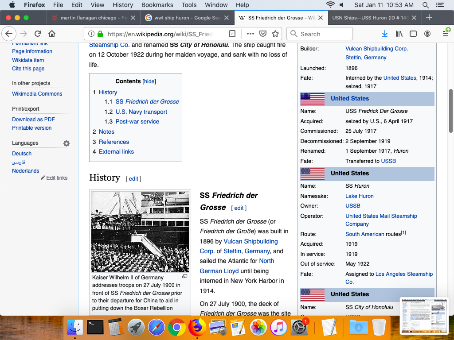Jump to U.S. Navy transport section

click(x=141, y=112)
